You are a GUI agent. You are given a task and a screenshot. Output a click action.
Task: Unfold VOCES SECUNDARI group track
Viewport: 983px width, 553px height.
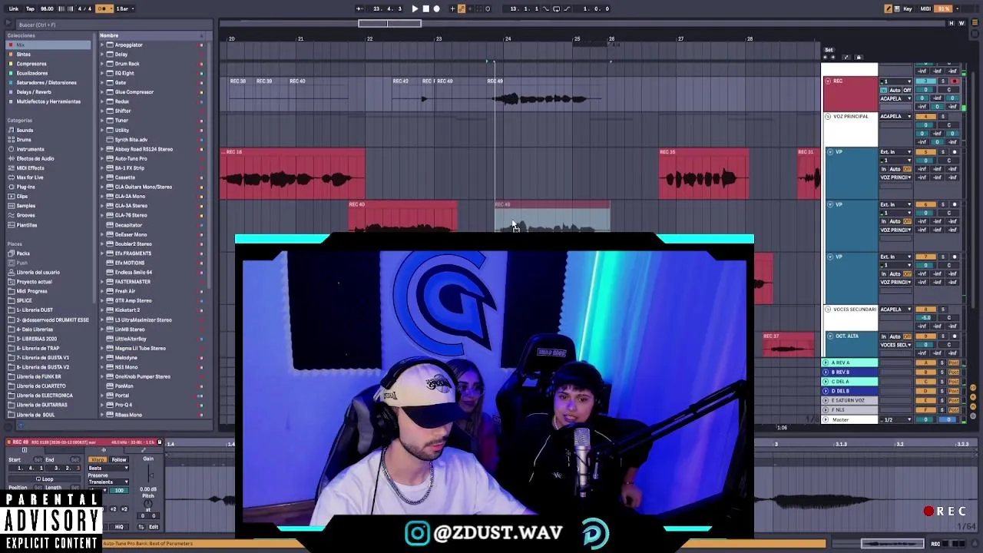tap(829, 310)
